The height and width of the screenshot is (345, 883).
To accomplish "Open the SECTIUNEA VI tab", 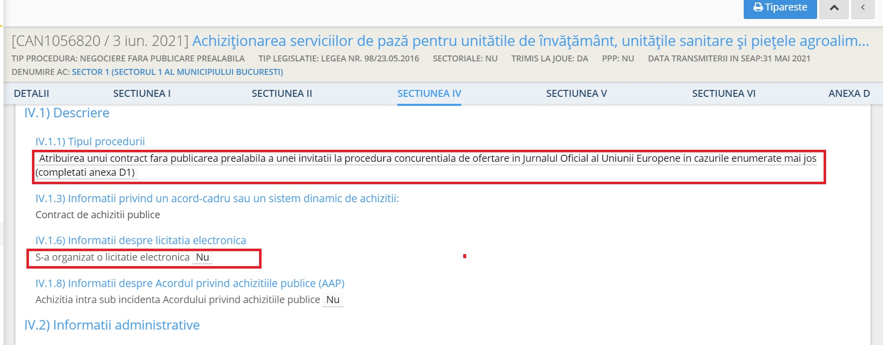I will pos(723,93).
